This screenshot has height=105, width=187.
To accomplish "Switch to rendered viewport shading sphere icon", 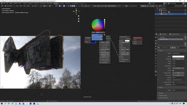I will point(74,6).
